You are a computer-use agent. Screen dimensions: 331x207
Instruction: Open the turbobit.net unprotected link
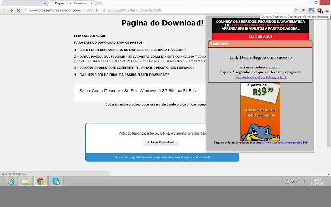260,77
